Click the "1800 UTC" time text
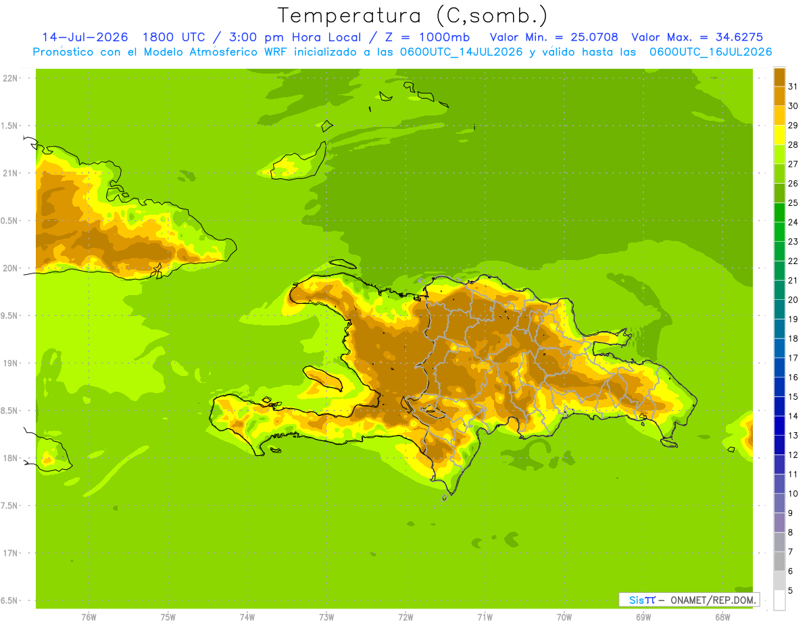 pyautogui.click(x=176, y=37)
